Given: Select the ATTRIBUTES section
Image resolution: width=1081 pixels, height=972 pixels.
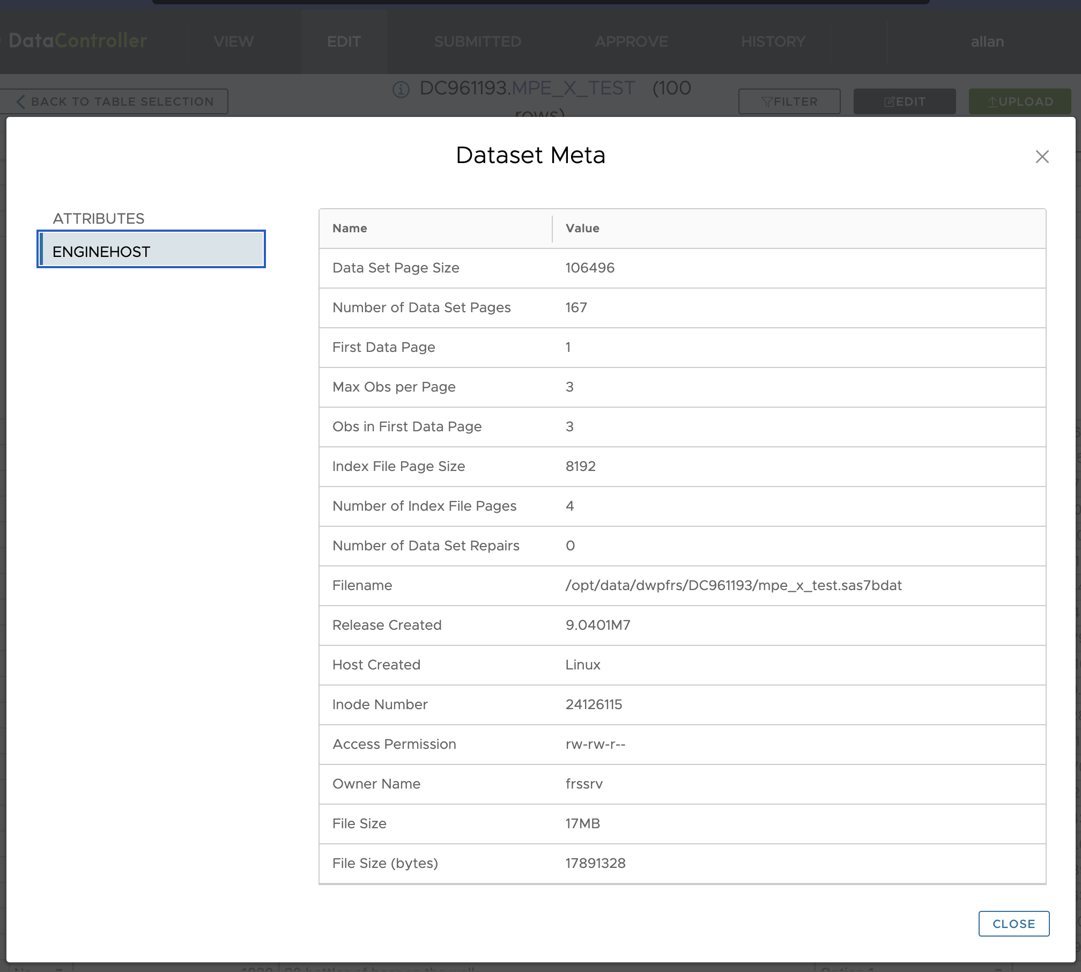Looking at the screenshot, I should 99,218.
